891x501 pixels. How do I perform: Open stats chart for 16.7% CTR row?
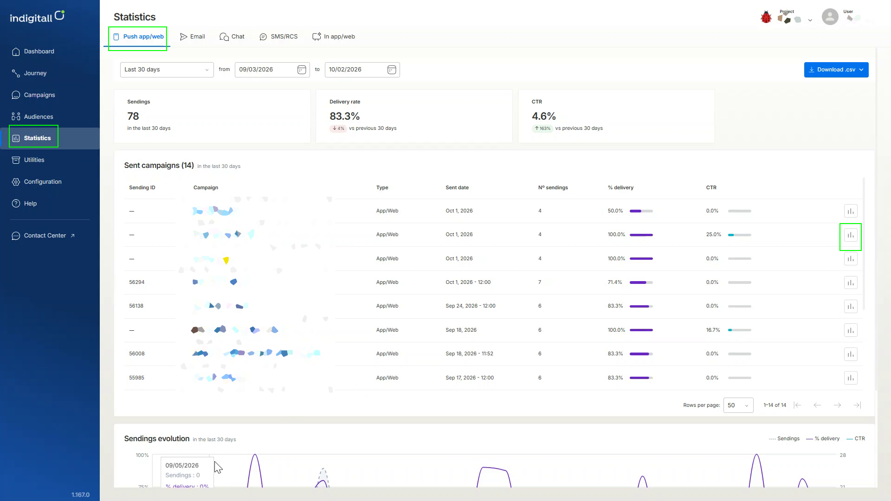tap(851, 330)
